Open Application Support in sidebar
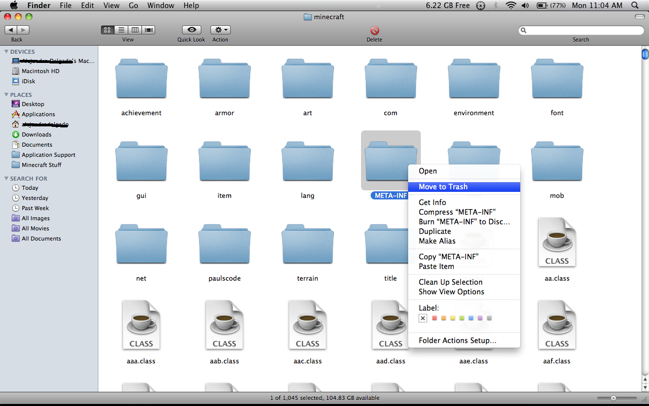This screenshot has width=649, height=406. [x=48, y=155]
